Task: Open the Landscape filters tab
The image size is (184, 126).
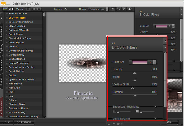Action: (x=1, y=65)
